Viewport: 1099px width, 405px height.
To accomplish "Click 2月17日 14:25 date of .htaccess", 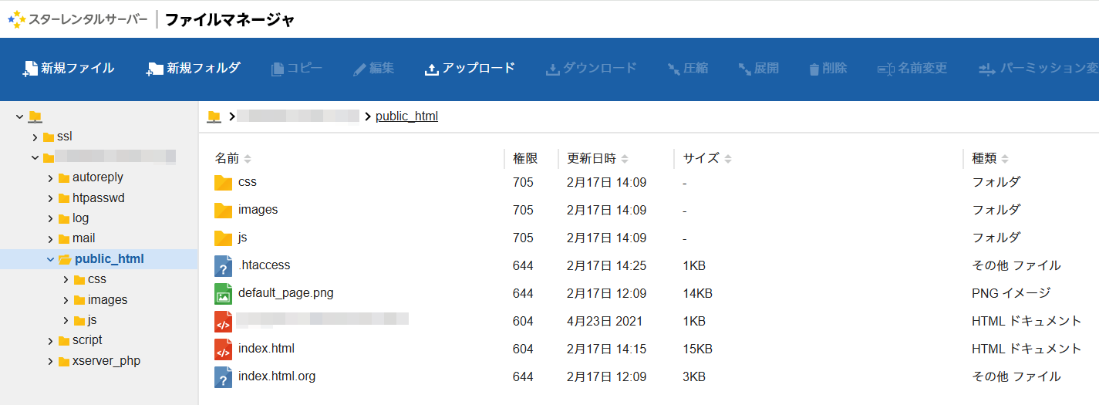I will pos(607,265).
